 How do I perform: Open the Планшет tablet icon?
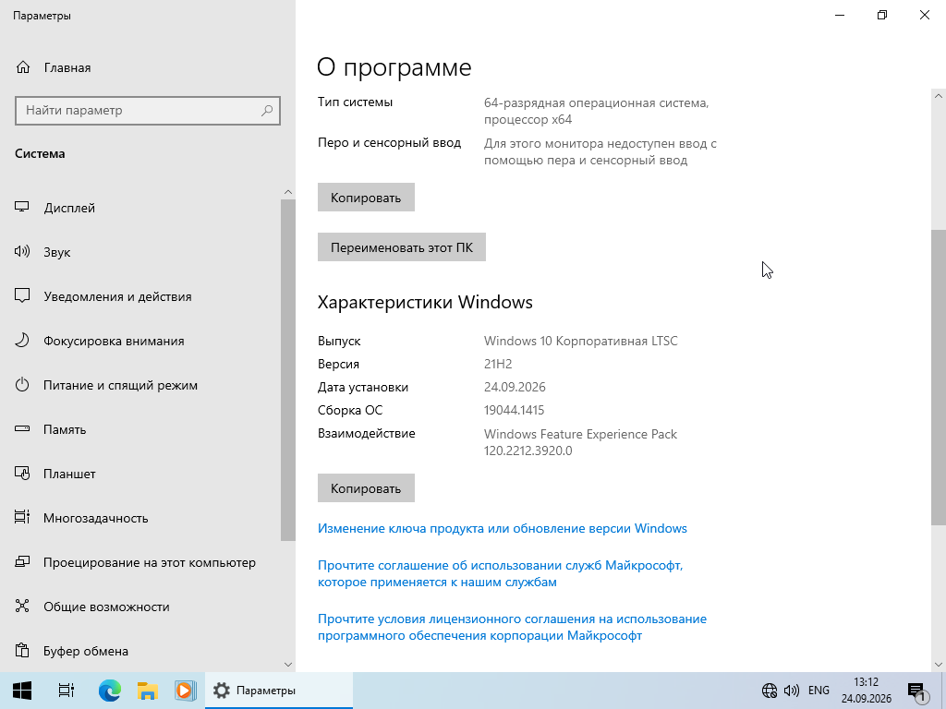pyautogui.click(x=22, y=474)
